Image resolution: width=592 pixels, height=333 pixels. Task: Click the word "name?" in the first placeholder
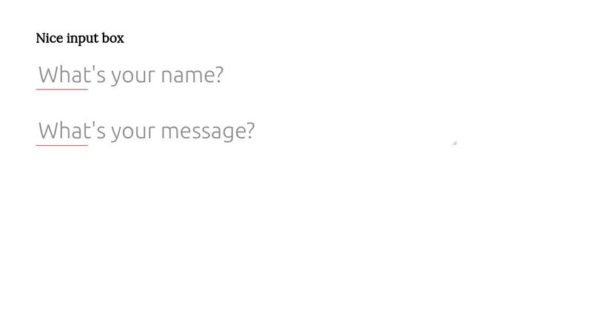192,75
